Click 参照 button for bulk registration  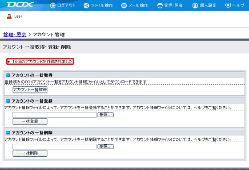106,115
